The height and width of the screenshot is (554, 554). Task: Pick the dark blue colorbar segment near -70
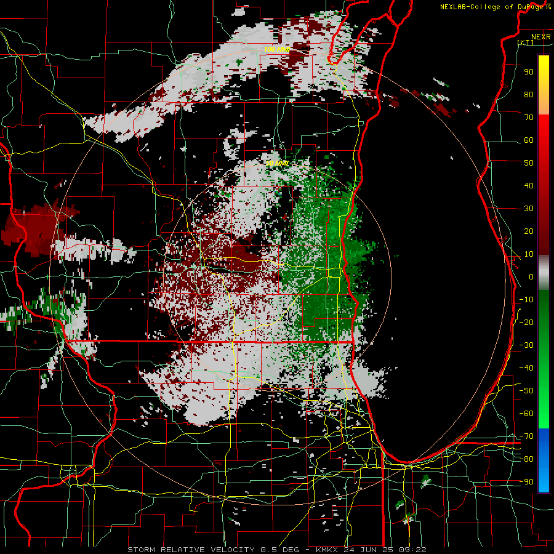(544, 440)
